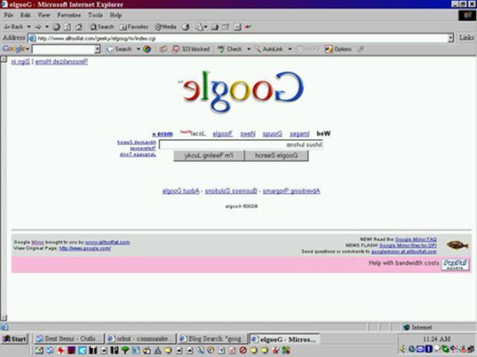Click the Mail icon in IE toolbar

[x=199, y=27]
